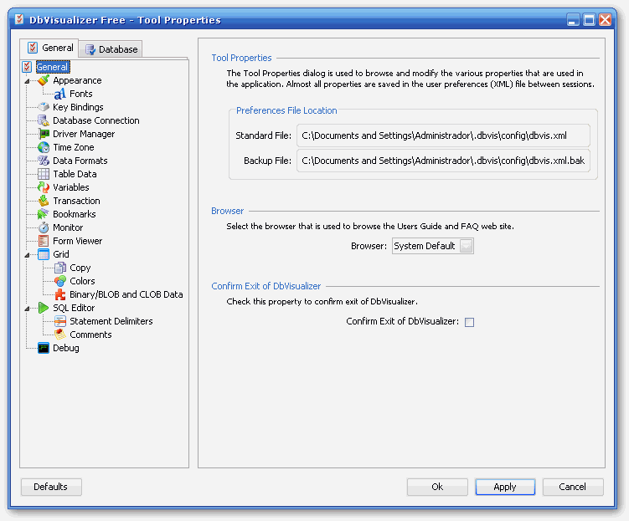Select the Copy tree item label
This screenshot has width=629, height=521.
coord(80,268)
